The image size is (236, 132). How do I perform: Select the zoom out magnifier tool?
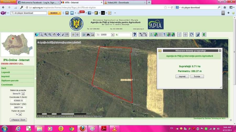point(50,35)
